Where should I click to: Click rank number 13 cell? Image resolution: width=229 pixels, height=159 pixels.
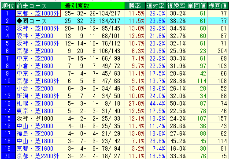[x=8, y=103]
